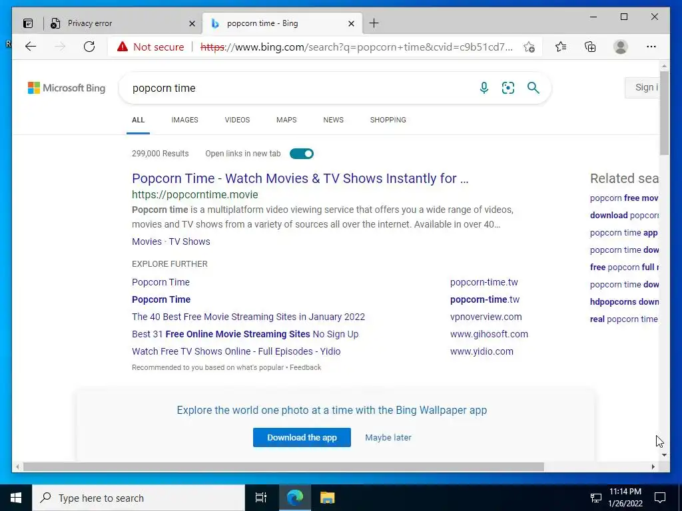This screenshot has width=682, height=511.
Task: Click the browser Back arrow
Action: [x=31, y=47]
